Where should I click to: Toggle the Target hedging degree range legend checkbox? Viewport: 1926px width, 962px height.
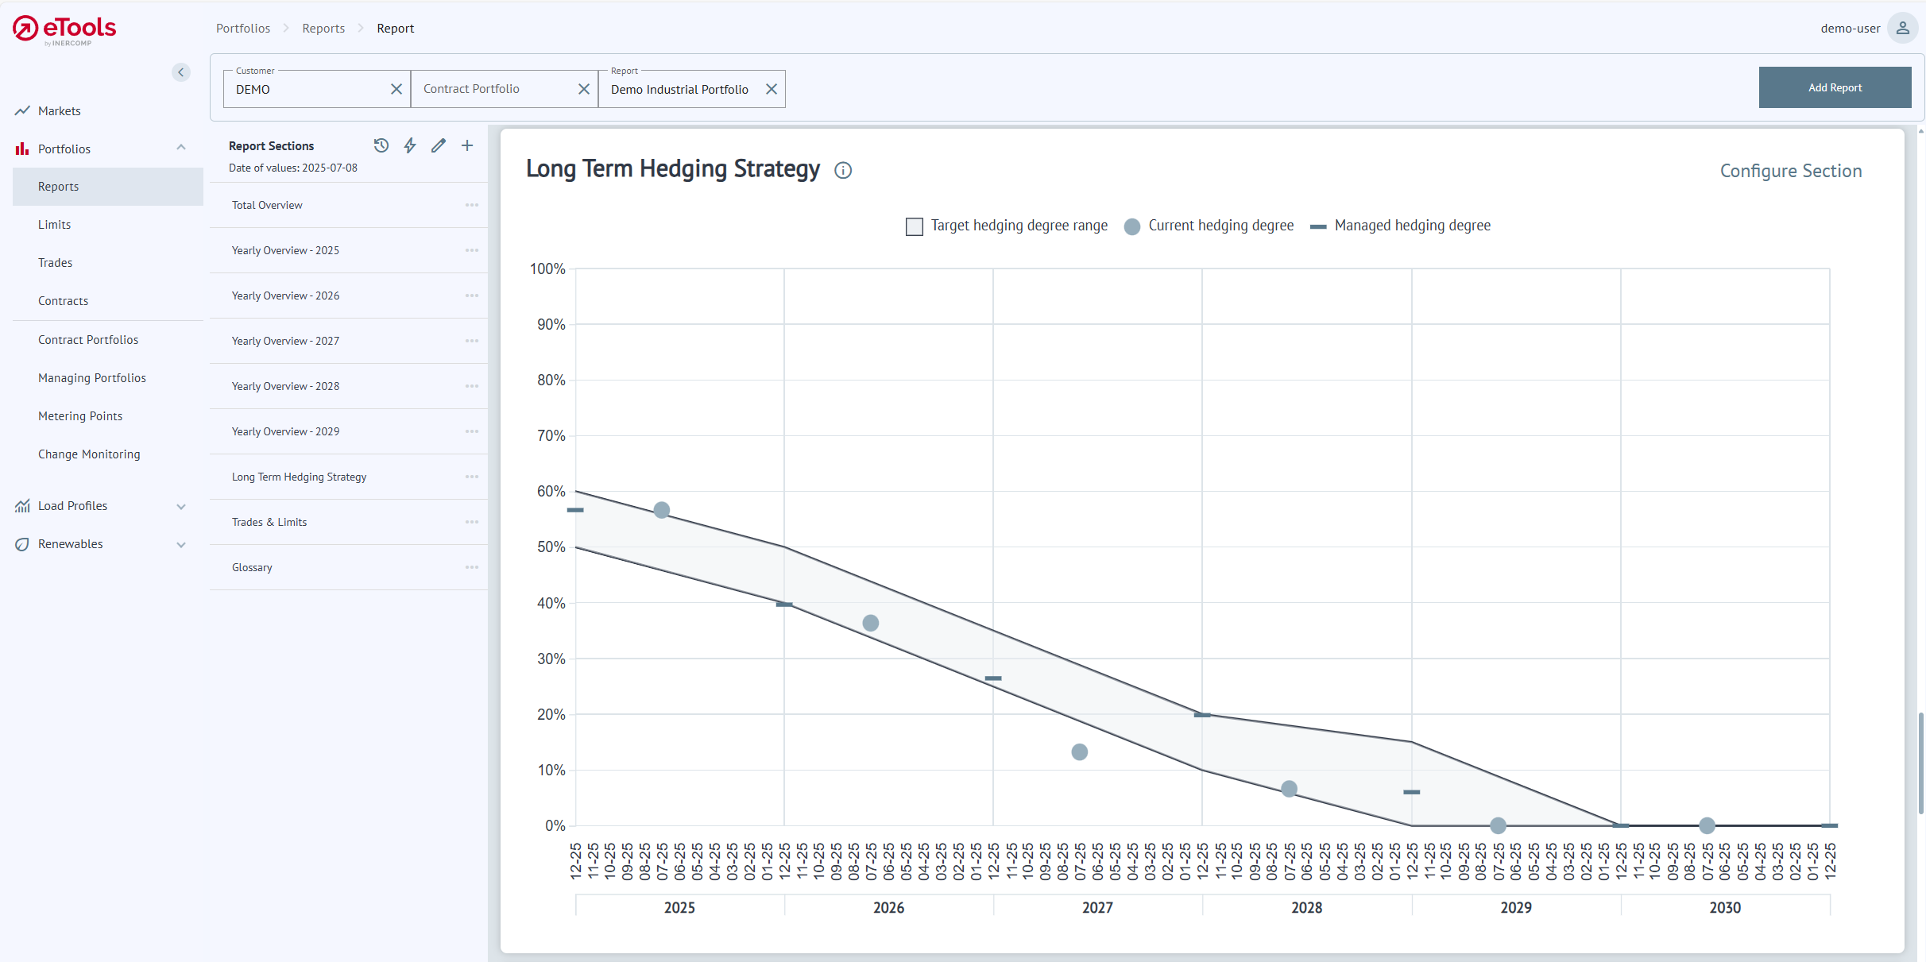coord(914,226)
